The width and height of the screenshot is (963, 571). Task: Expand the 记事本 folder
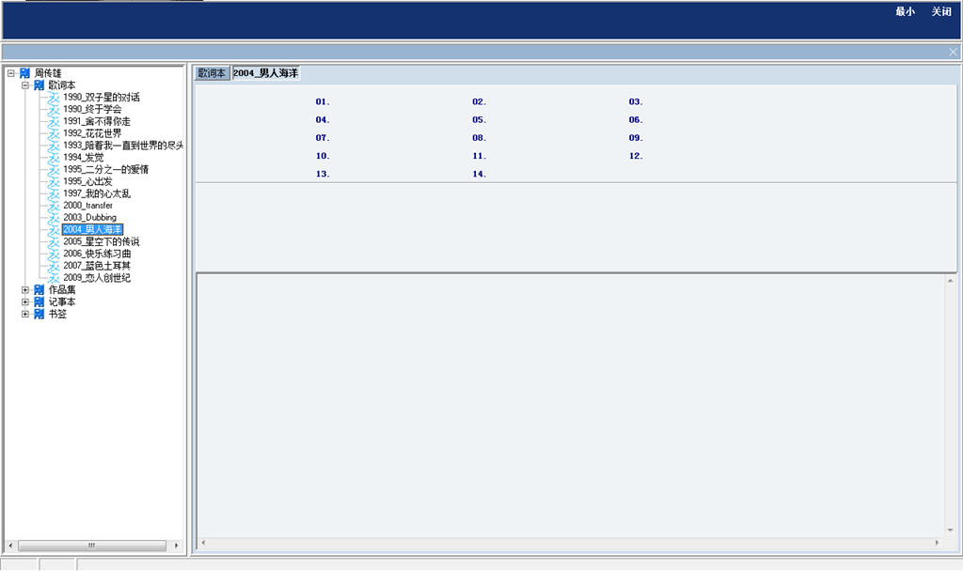25,301
